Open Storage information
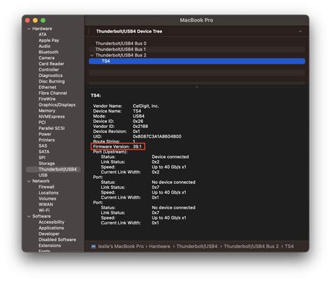Viewport: 331px width, 281px height. [47, 164]
